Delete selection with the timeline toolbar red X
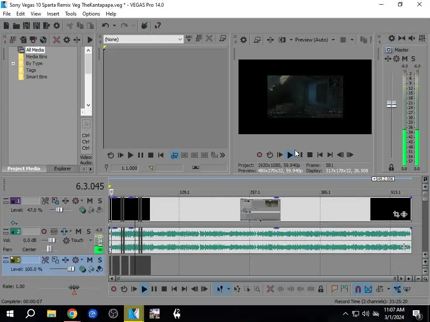The height and width of the screenshot is (322, 430). [270, 289]
